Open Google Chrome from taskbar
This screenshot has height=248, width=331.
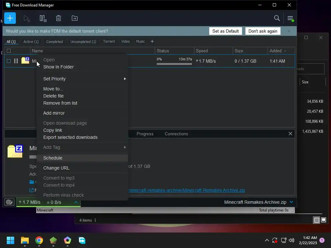(39, 240)
